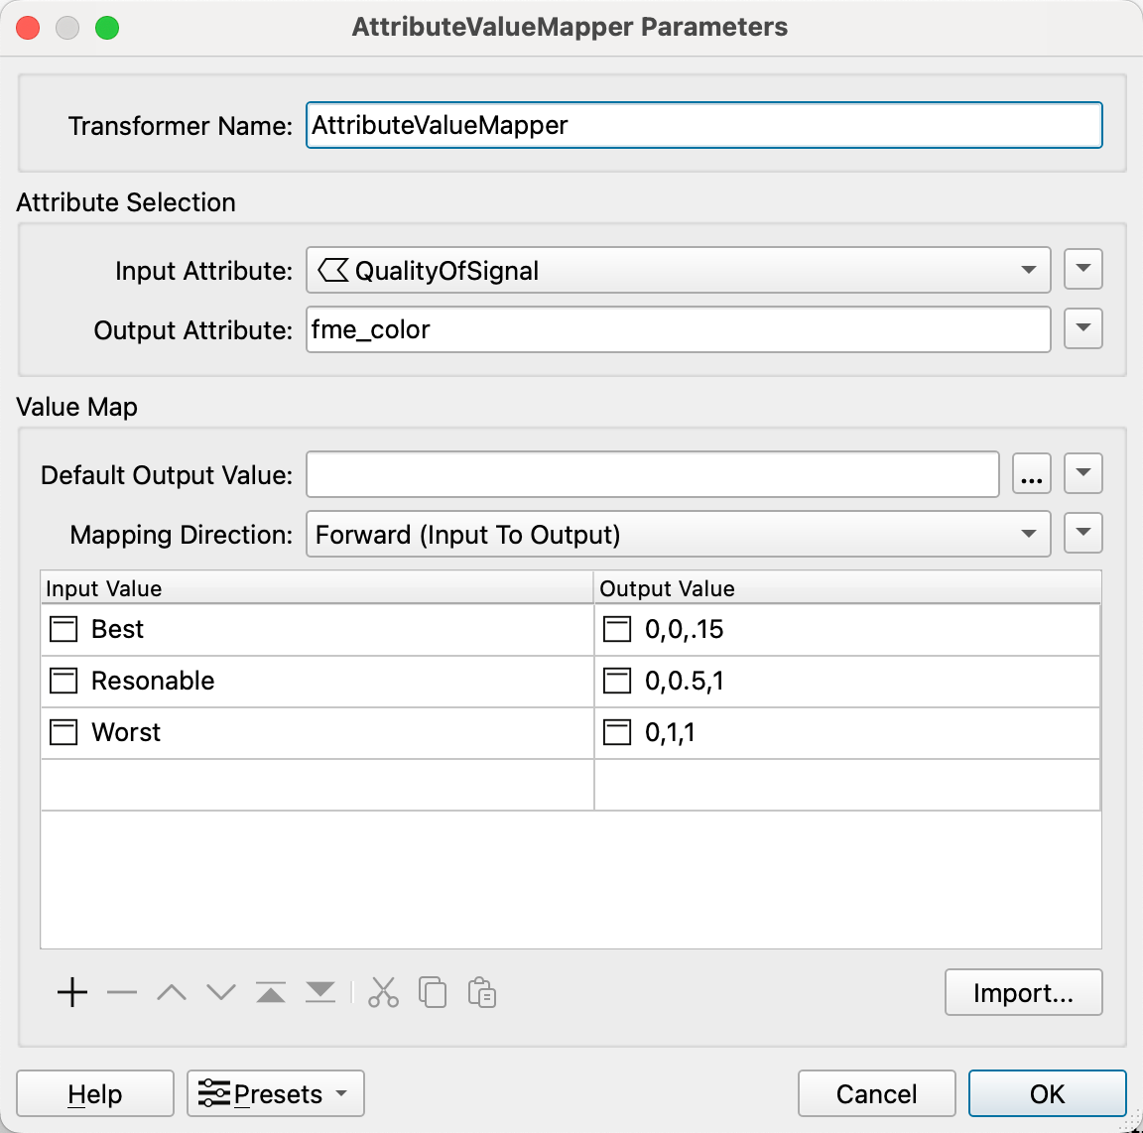Viewport: 1143px width, 1133px height.
Task: Cut the selected row with the scissors icon
Action: [383, 992]
